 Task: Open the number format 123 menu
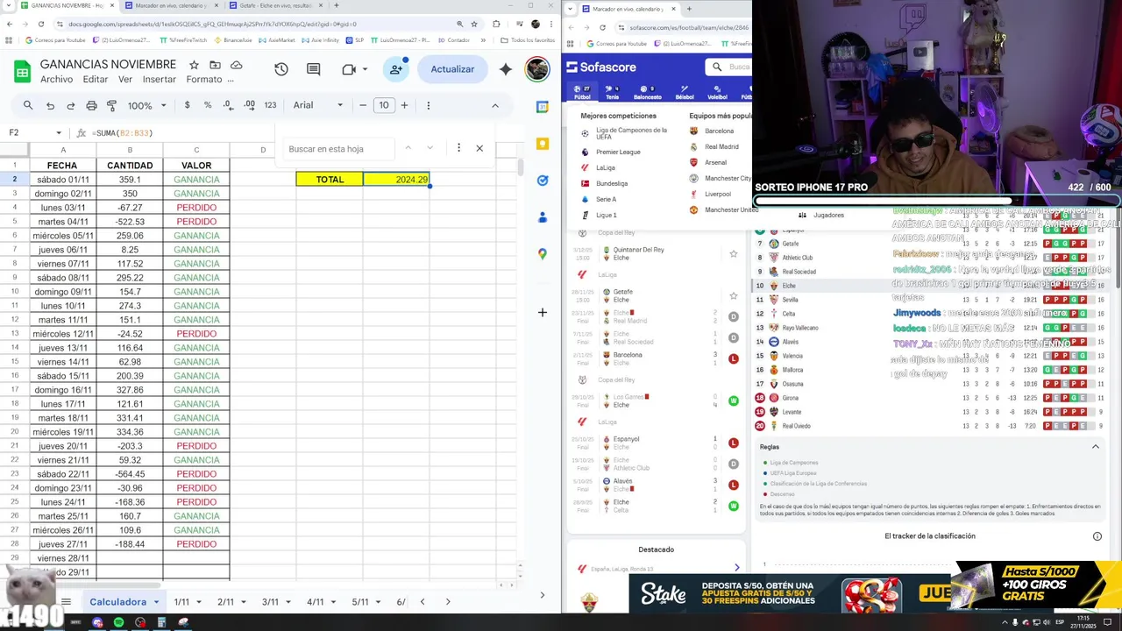click(x=270, y=105)
